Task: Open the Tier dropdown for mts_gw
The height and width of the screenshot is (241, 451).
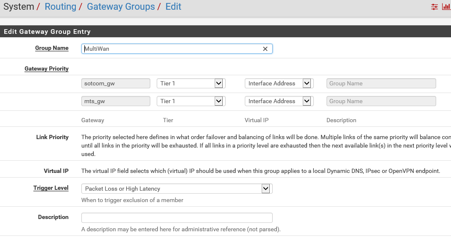Action: [191, 101]
